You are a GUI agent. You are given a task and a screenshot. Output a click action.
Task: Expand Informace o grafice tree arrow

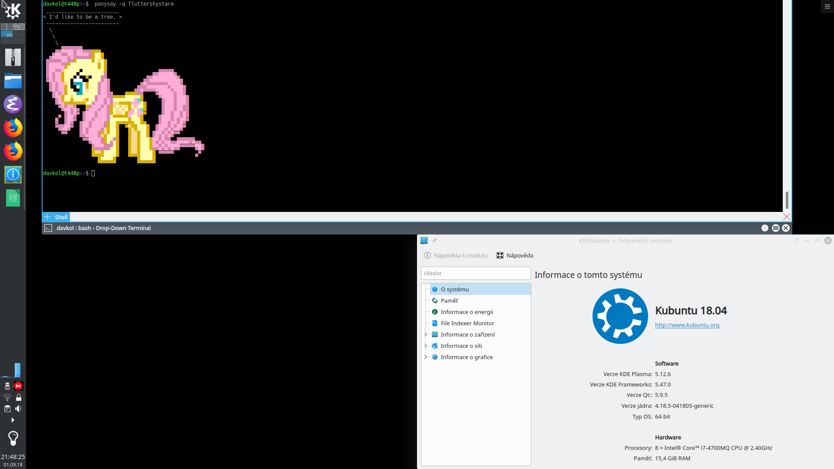pos(426,357)
